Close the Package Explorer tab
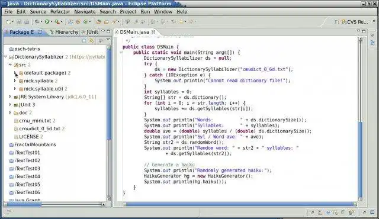Screen dimensions: 379x219 (x=40, y=32)
